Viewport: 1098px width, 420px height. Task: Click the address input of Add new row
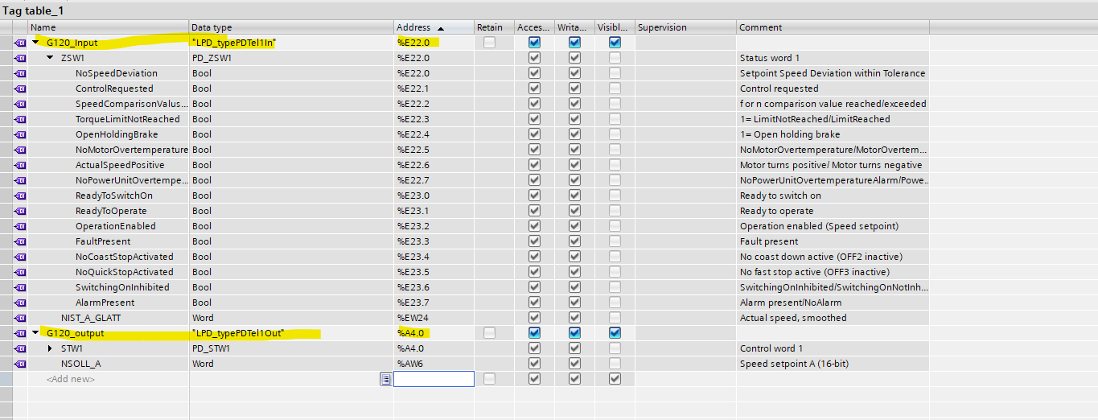(x=434, y=379)
